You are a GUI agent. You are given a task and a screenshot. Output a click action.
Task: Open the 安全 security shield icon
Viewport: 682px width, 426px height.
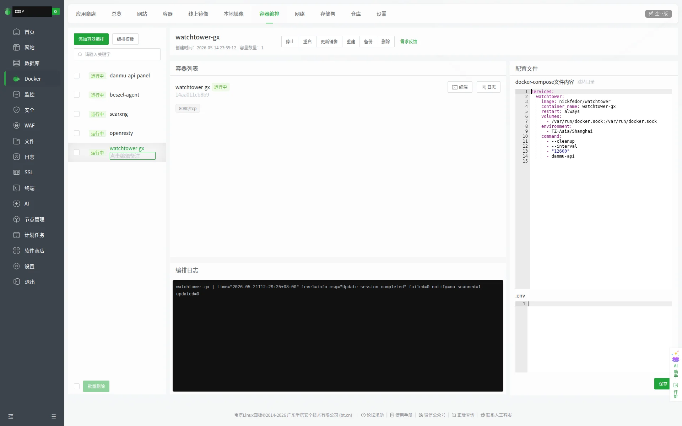16,110
